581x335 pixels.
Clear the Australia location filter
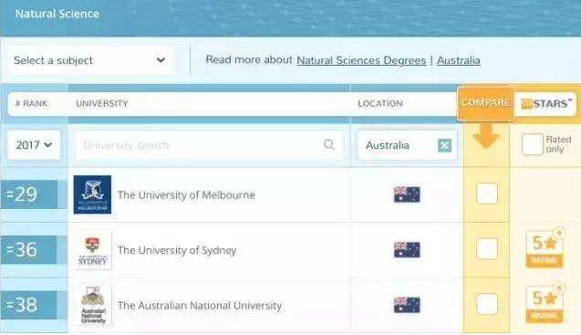click(444, 145)
